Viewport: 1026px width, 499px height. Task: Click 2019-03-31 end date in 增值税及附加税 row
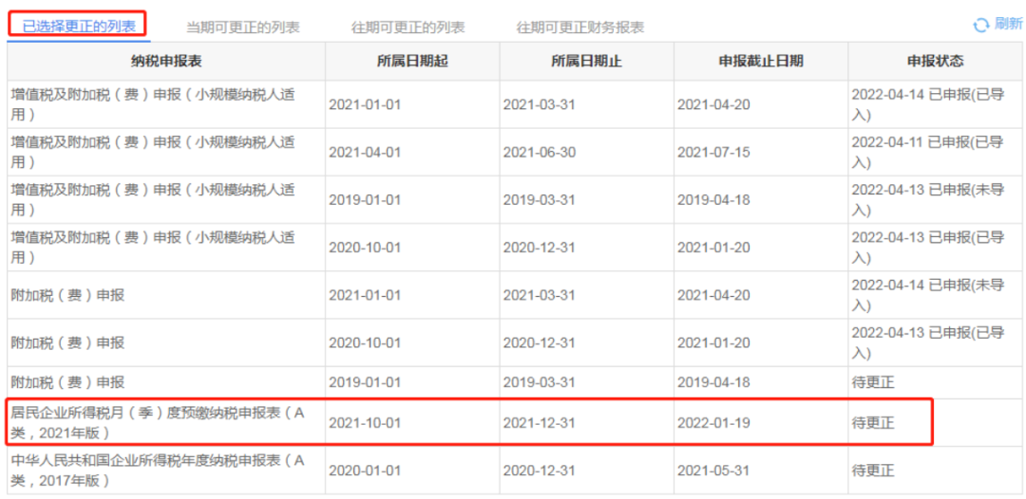click(539, 200)
